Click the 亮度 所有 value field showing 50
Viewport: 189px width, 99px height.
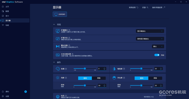point(102,86)
